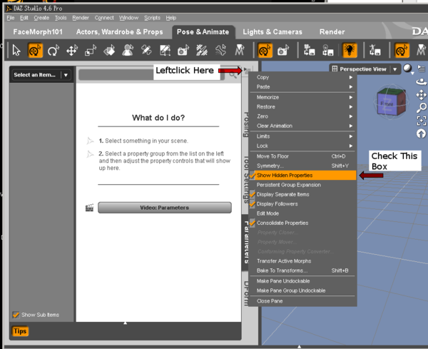
Task: Uncheck Consolidate Properties option
Action: coord(302,223)
